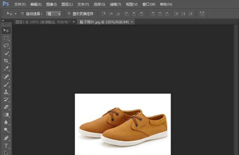Select the Lasso tool
Image resolution: width=239 pixels, height=155 pixels.
tap(6, 45)
